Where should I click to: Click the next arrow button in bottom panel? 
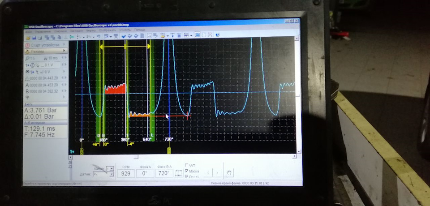point(217,173)
